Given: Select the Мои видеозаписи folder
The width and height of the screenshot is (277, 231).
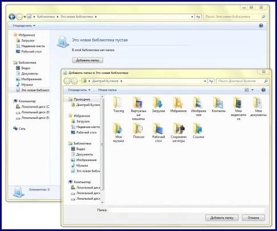Looking at the screenshot, I should 238,108.
